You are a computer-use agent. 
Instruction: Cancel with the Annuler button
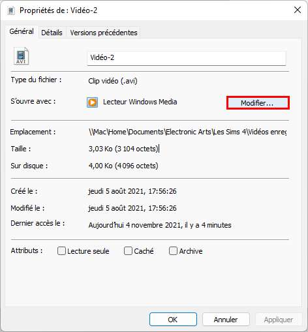pos(226,320)
